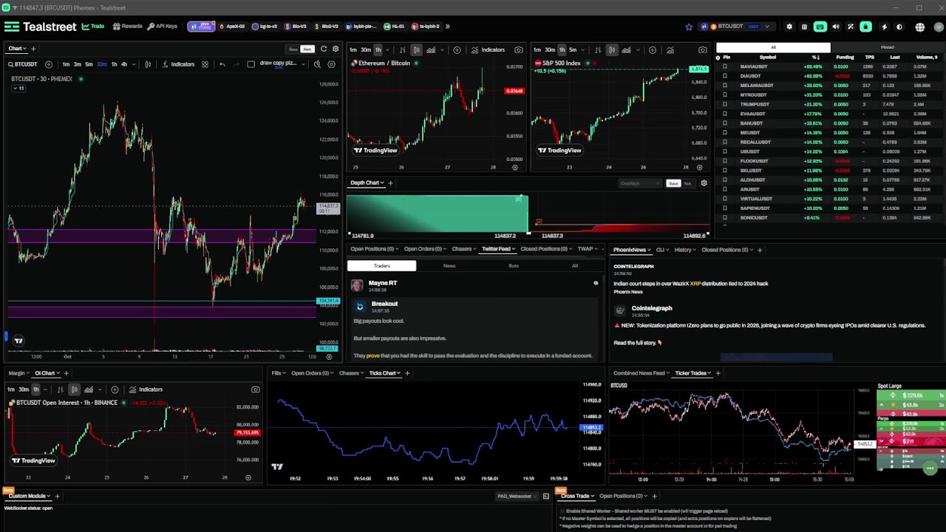Open Indicators on Ethereum/Bitcoin chart

[x=489, y=50]
